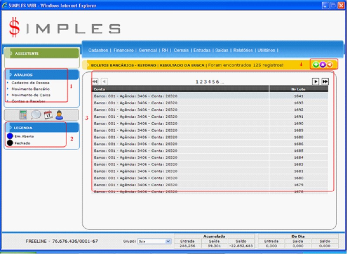Click the user profile icon in the sidebar
This screenshot has height=254, width=347.
click(x=59, y=115)
